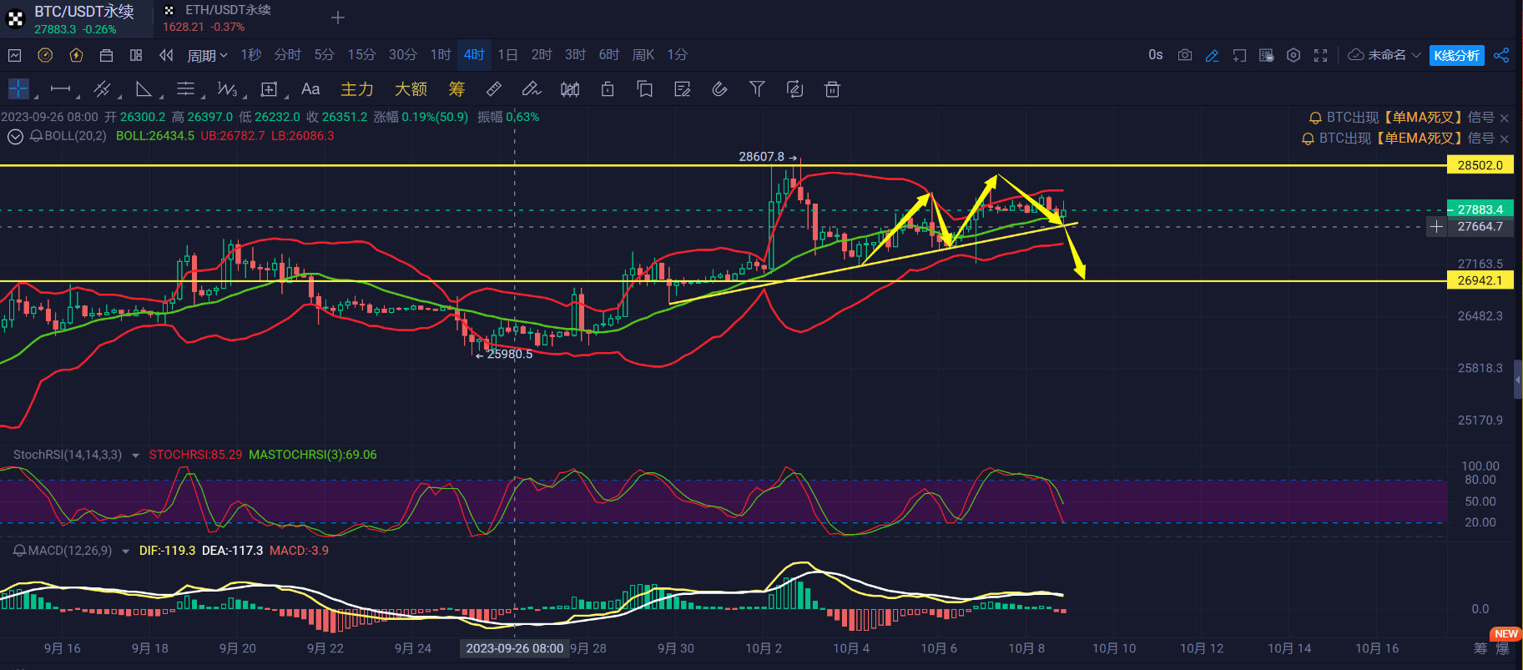Toggle BOLL indicator visibility circle arrow
This screenshot has height=670, width=1523.
(15, 136)
